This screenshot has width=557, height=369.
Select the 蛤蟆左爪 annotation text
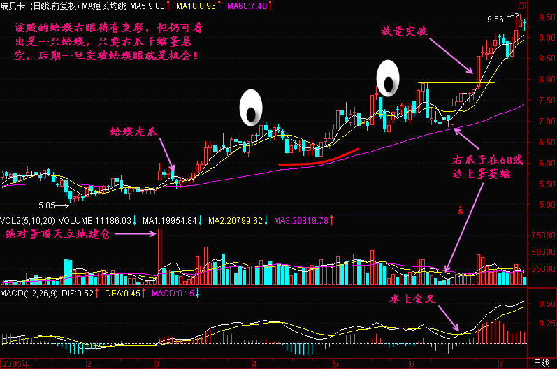pos(135,131)
